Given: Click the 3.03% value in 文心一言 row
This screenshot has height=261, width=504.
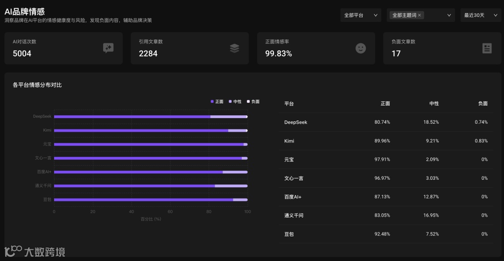Looking at the screenshot, I should coord(432,178).
